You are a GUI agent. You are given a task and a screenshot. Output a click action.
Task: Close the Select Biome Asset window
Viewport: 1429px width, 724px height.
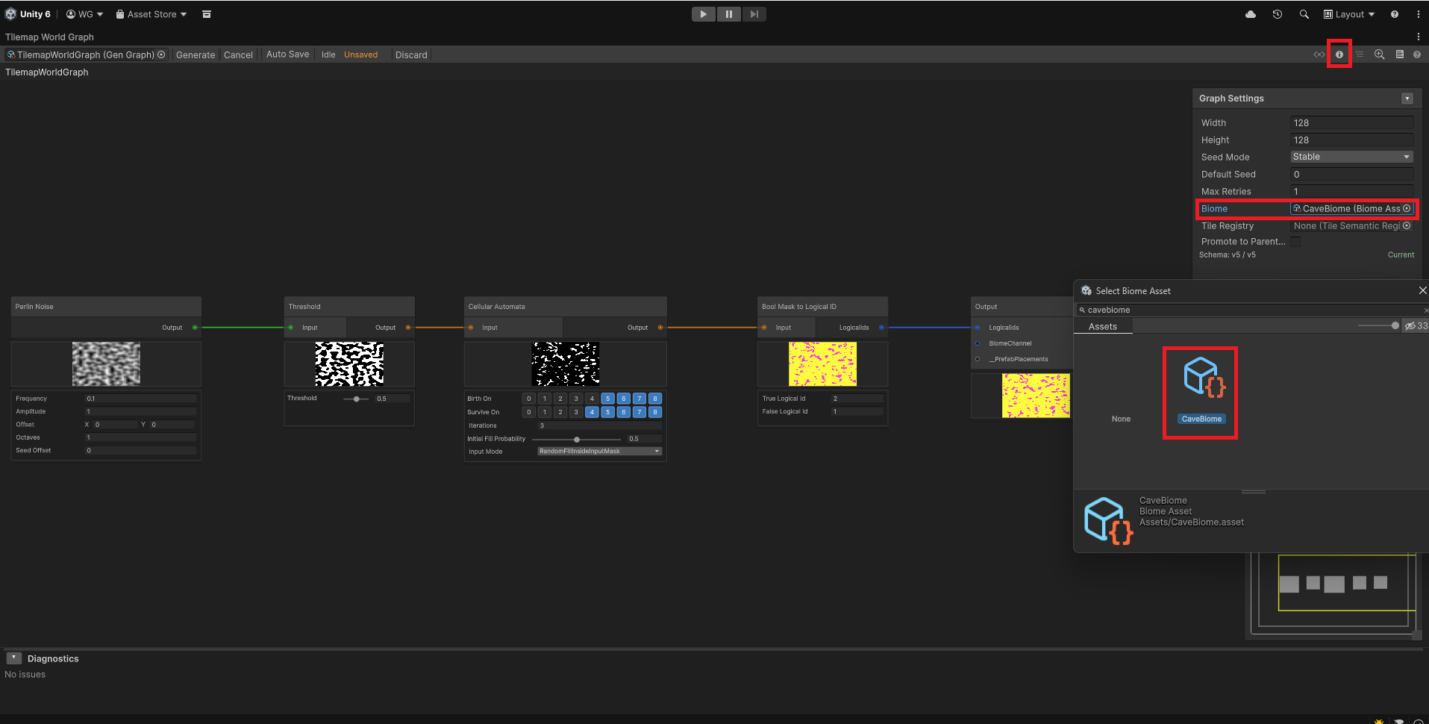coord(1422,290)
